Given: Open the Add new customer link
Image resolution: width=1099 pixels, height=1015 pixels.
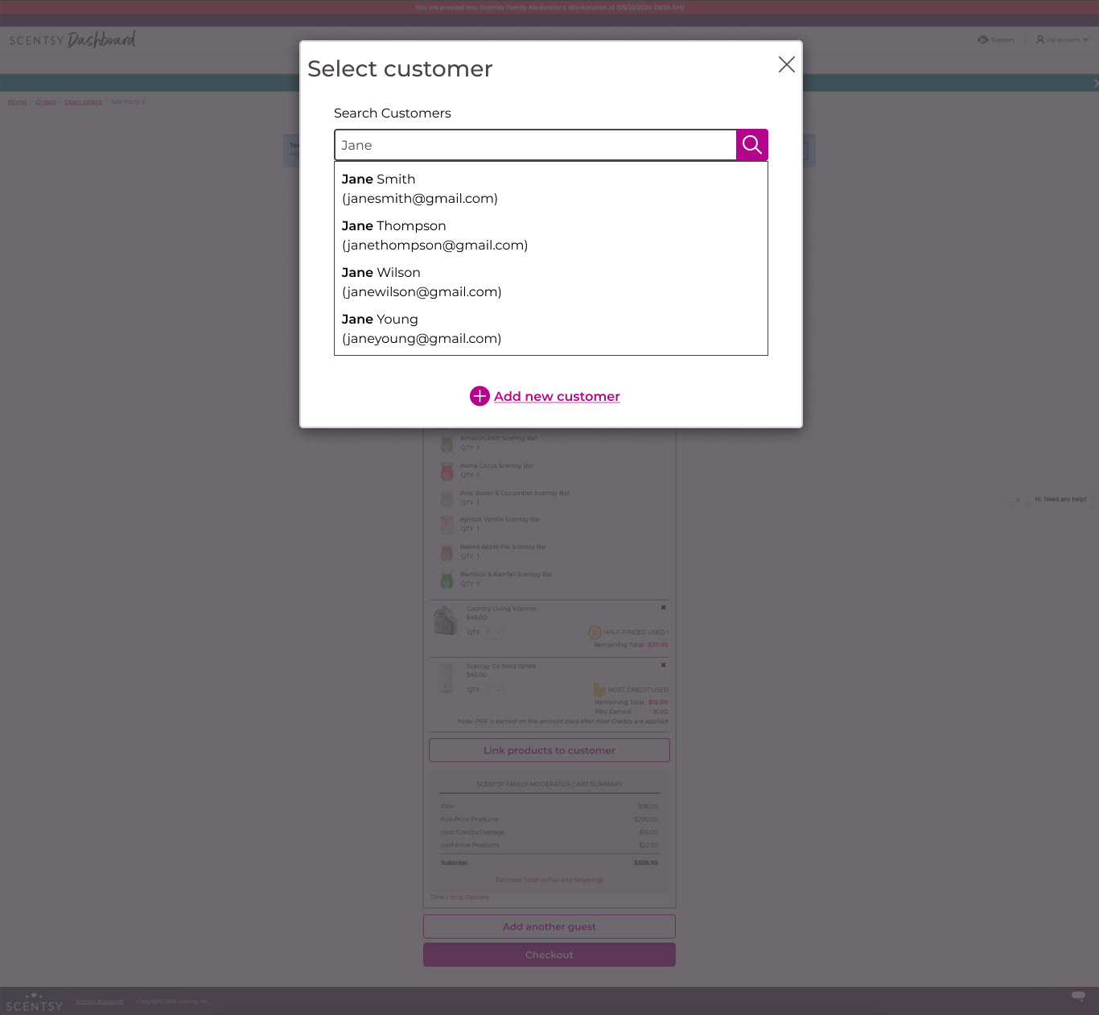Looking at the screenshot, I should 557,396.
